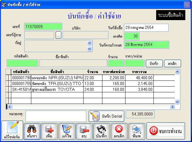Add new record with เพิ่ม icon

(49, 131)
